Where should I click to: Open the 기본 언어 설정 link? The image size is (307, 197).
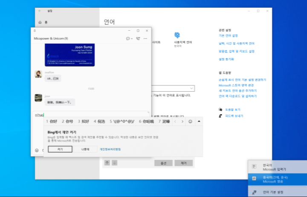pyautogui.click(x=228, y=36)
